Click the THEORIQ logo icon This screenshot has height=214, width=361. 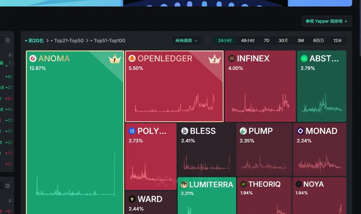coord(243,184)
